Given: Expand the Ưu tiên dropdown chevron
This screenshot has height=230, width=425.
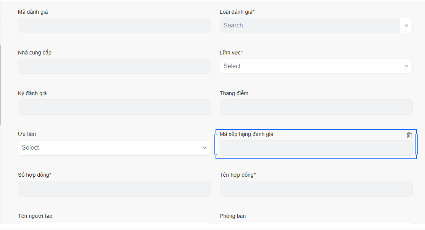Looking at the screenshot, I should [204, 148].
